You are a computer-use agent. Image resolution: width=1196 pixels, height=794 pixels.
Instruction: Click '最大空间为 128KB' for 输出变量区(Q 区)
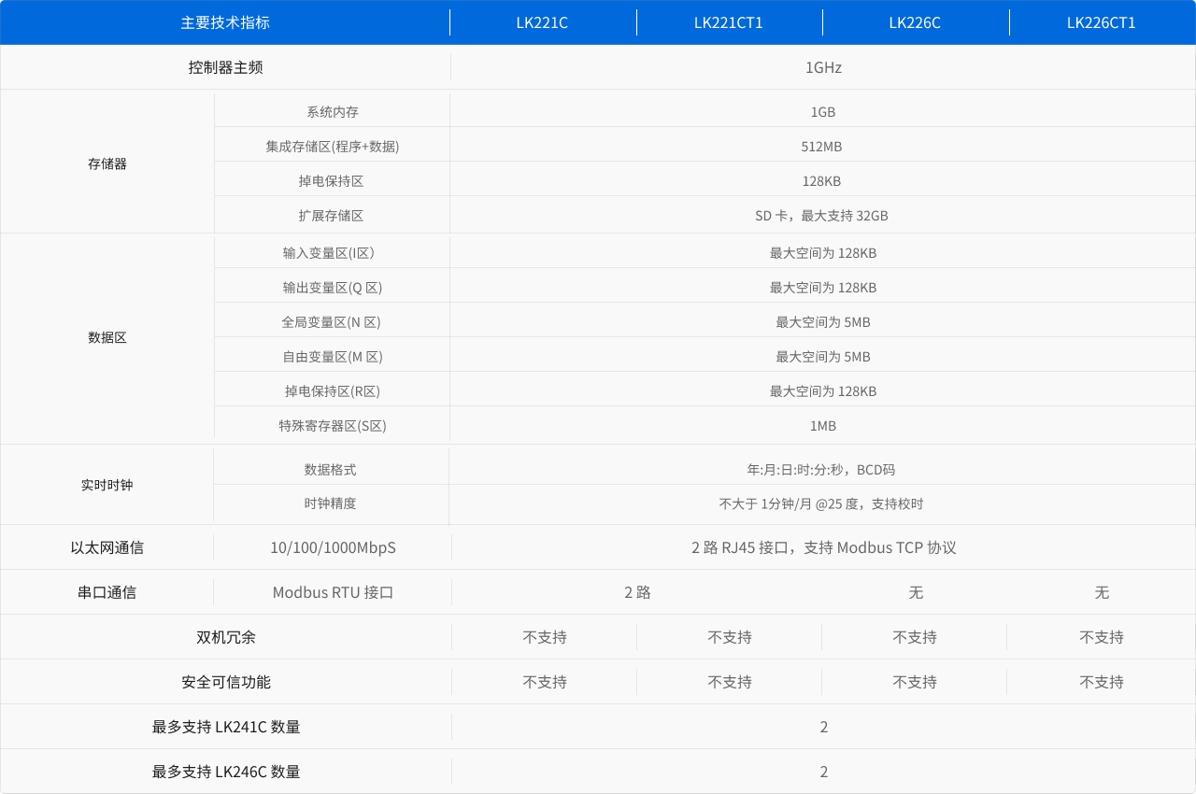click(x=823, y=288)
